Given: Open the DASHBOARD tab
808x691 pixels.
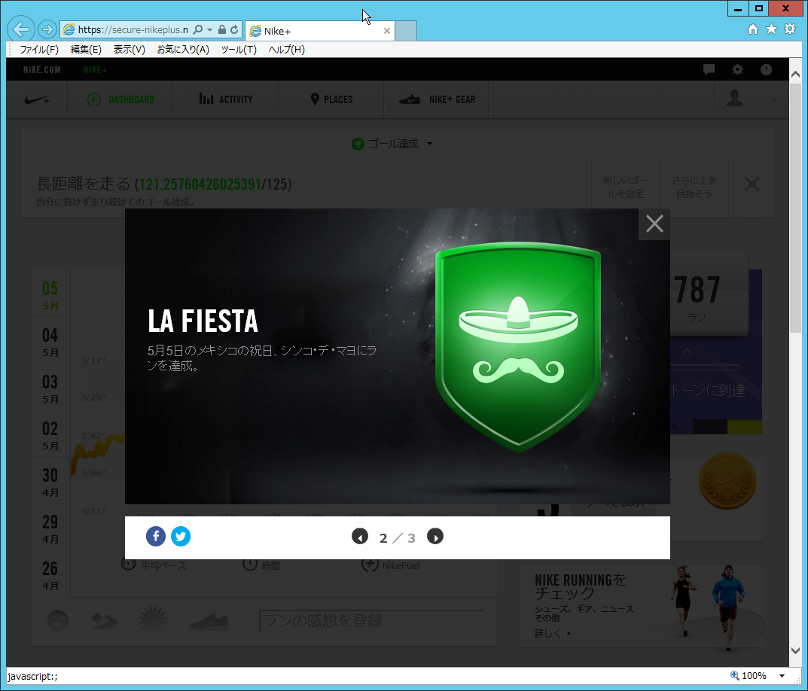Looking at the screenshot, I should 120,99.
